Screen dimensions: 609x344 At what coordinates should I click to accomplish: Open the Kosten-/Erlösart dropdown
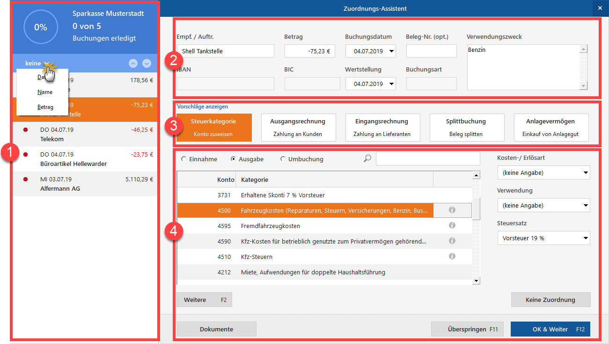tap(543, 172)
